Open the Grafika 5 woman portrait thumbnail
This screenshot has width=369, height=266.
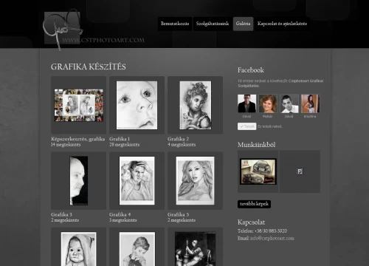[196, 180]
